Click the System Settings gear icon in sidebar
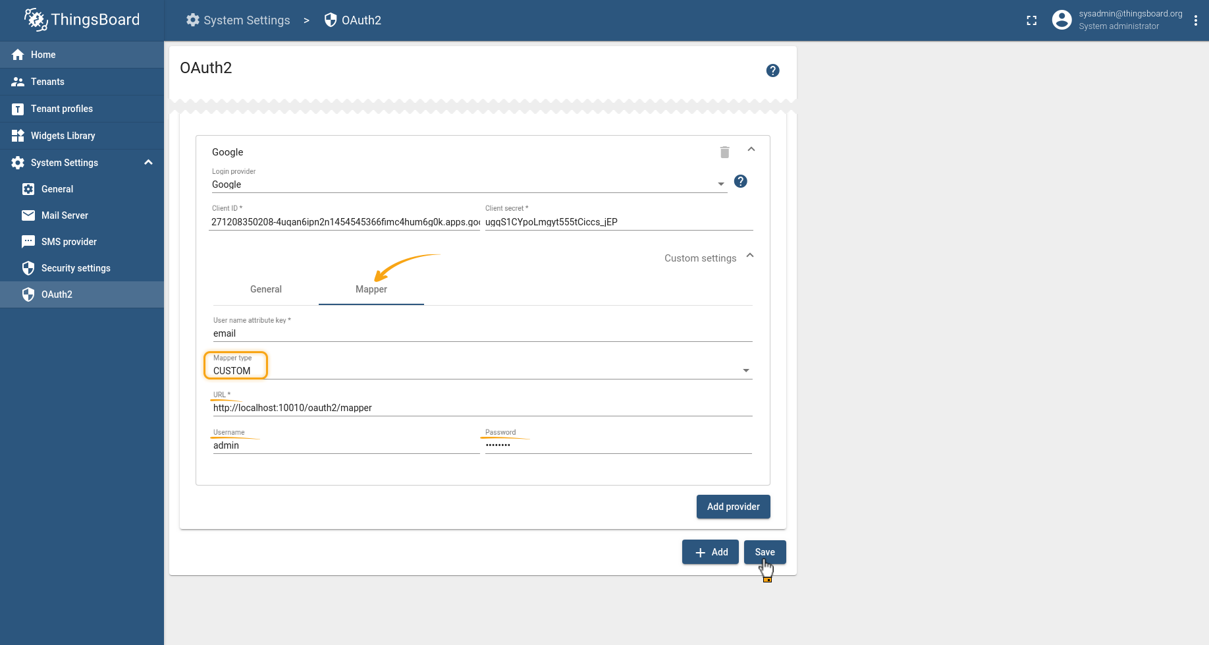Screen dimensions: 1209x645 point(18,163)
